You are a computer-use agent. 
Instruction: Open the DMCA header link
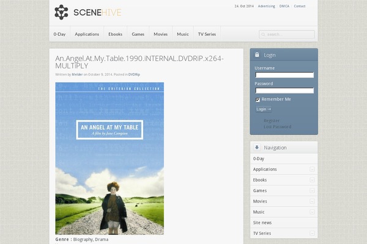point(284,6)
